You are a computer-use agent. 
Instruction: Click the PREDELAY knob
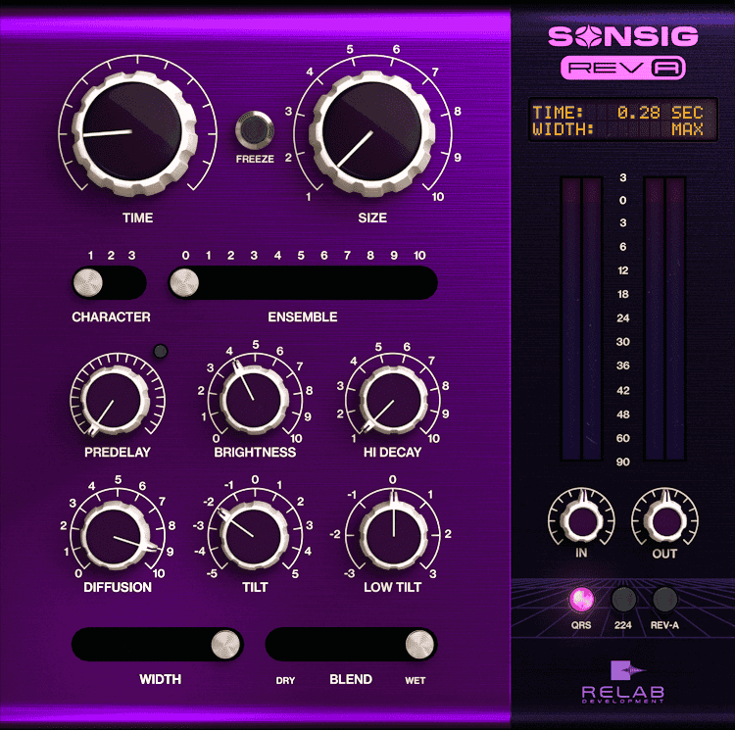(x=115, y=401)
